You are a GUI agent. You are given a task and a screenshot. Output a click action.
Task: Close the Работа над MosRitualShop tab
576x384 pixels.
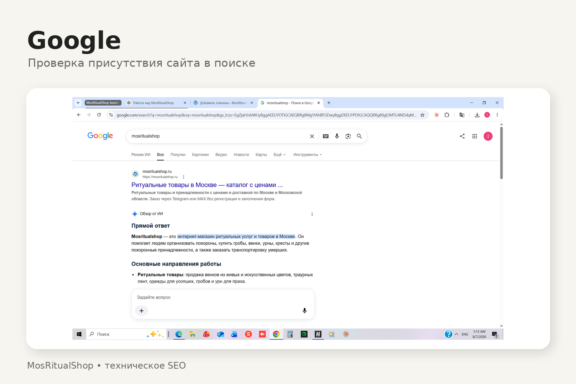pos(185,103)
